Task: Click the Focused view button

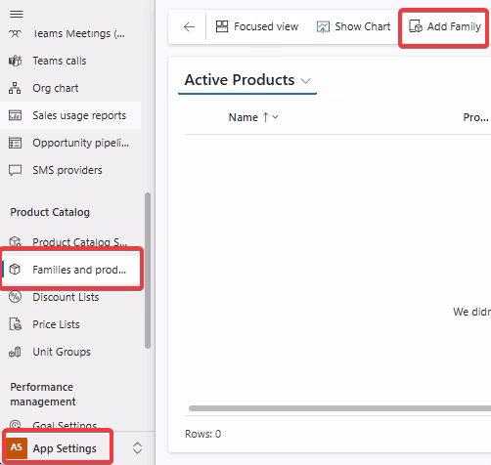Action: (x=257, y=26)
